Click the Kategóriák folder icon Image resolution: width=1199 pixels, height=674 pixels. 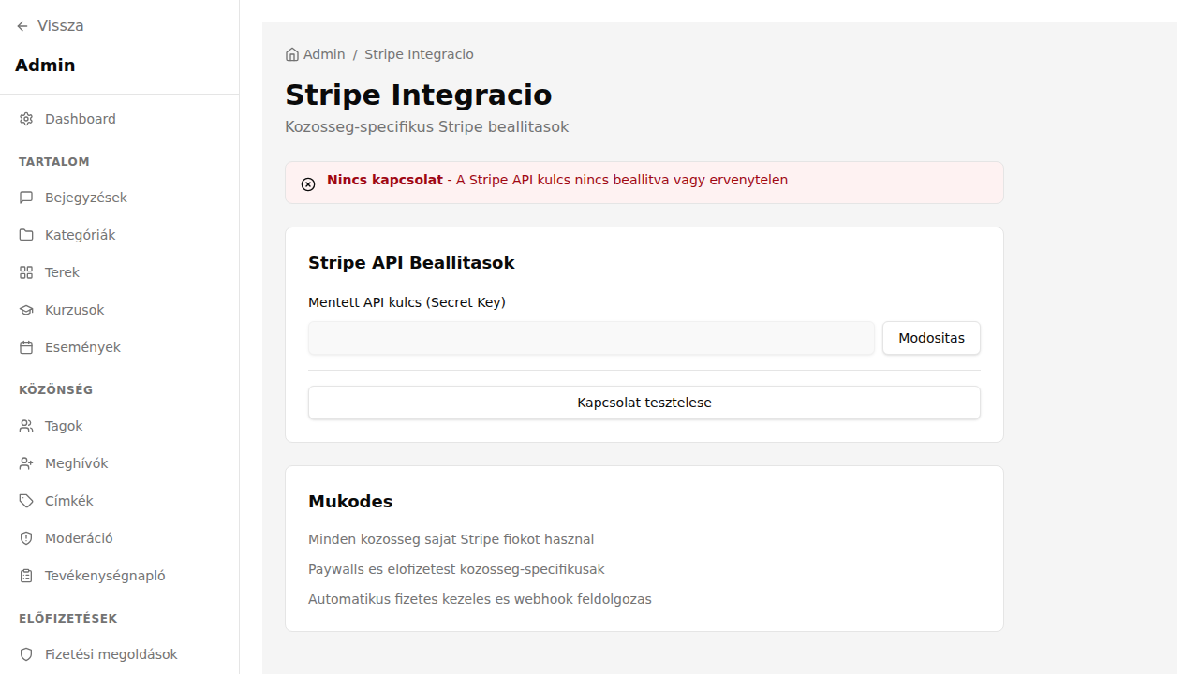coord(26,235)
